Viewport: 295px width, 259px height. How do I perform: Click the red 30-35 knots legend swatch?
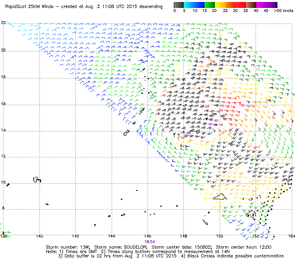pyautogui.click(x=241, y=5)
